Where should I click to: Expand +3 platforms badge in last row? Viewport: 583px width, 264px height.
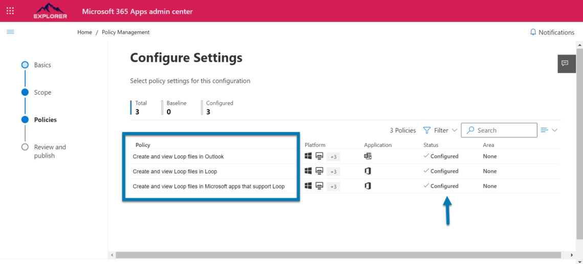[x=333, y=186]
